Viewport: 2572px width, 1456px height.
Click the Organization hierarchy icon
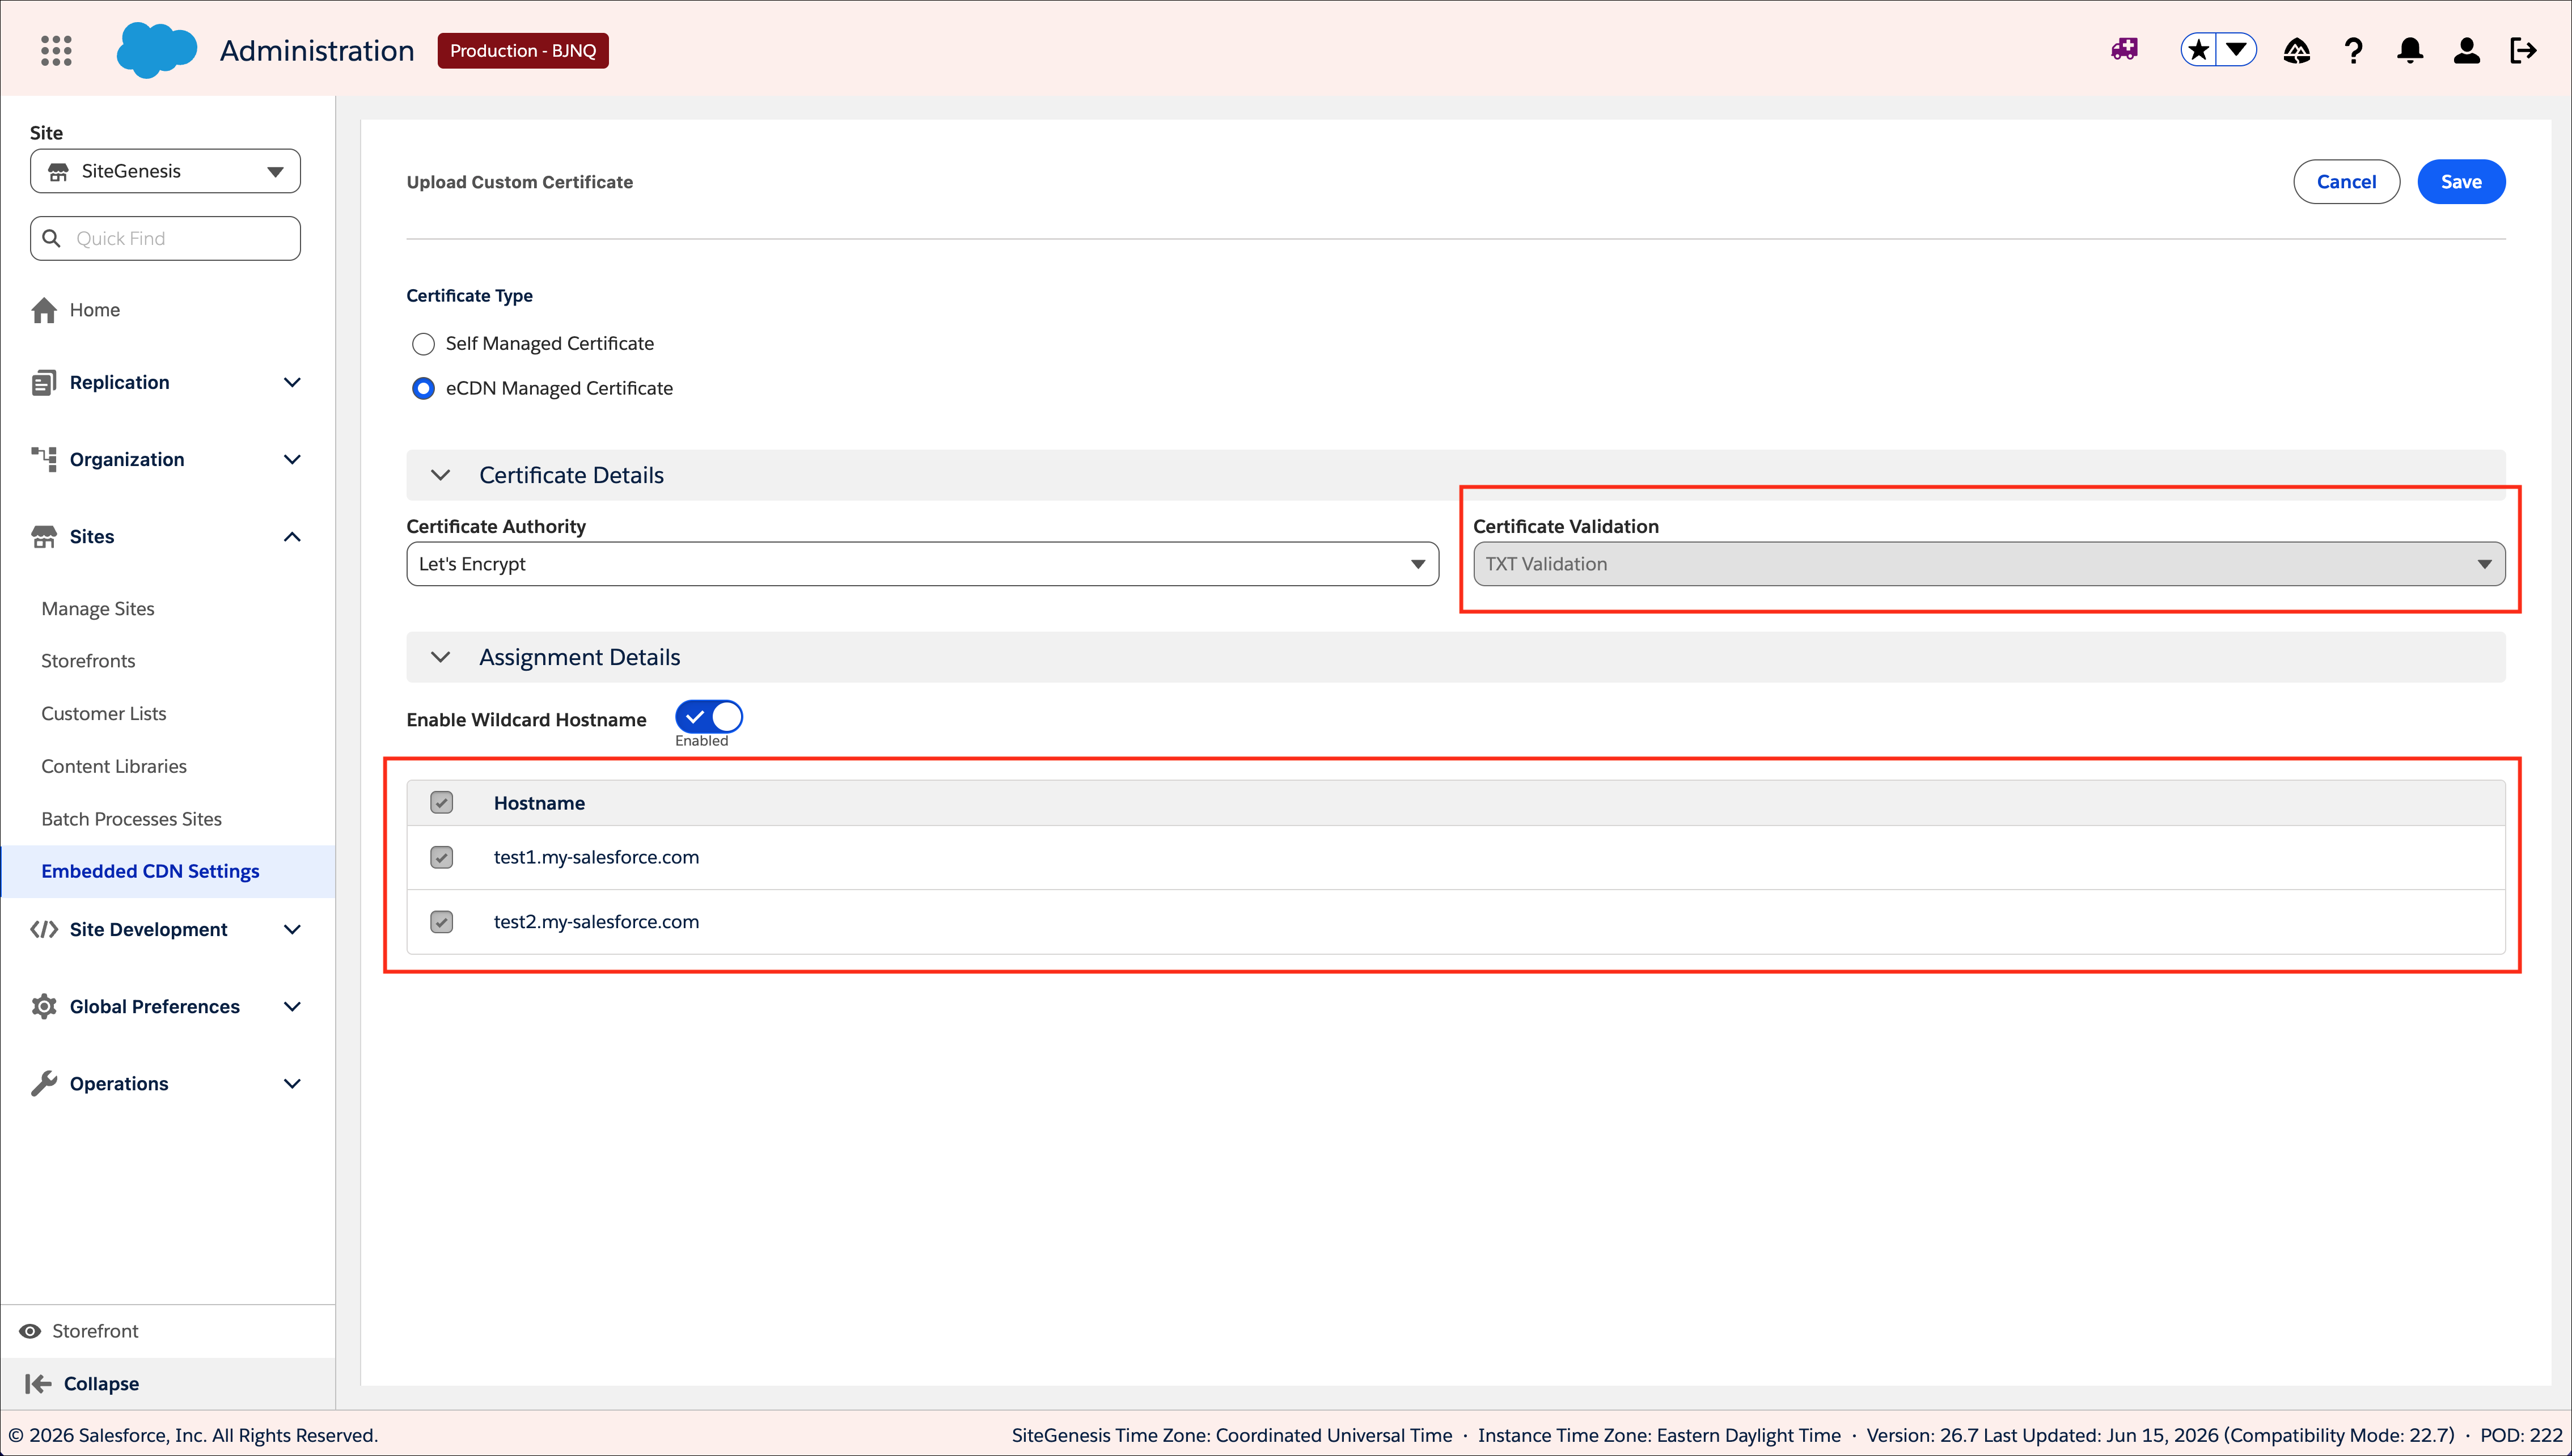[44, 459]
